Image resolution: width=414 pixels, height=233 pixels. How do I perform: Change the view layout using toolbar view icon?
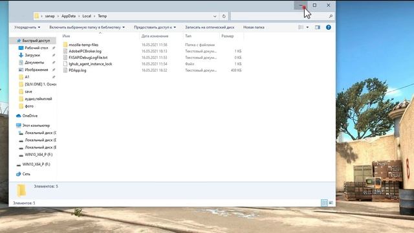(301, 27)
